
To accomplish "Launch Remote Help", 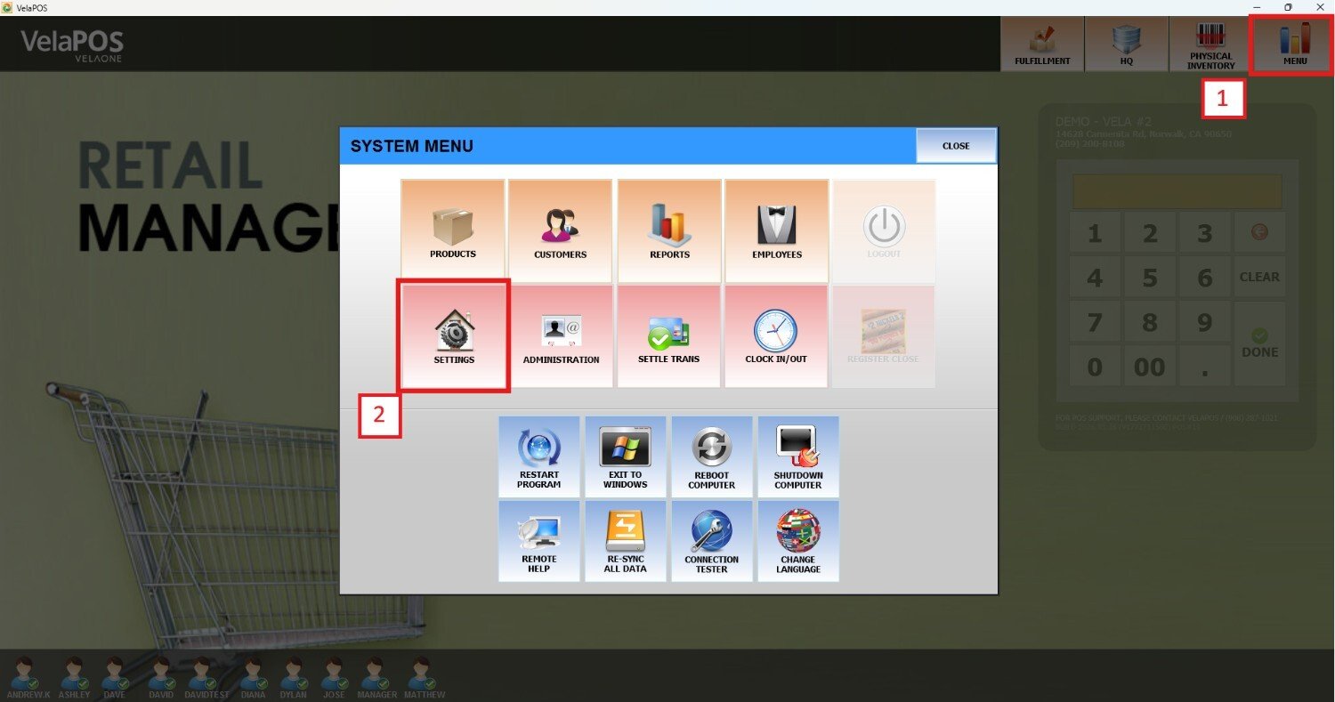I will tap(538, 541).
